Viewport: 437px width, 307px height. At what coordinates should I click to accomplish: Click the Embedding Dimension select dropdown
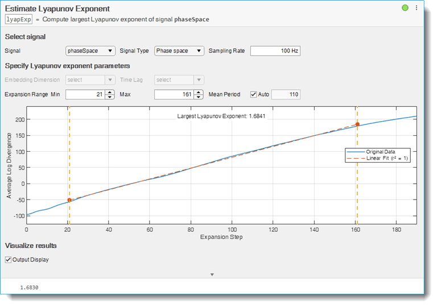click(90, 80)
